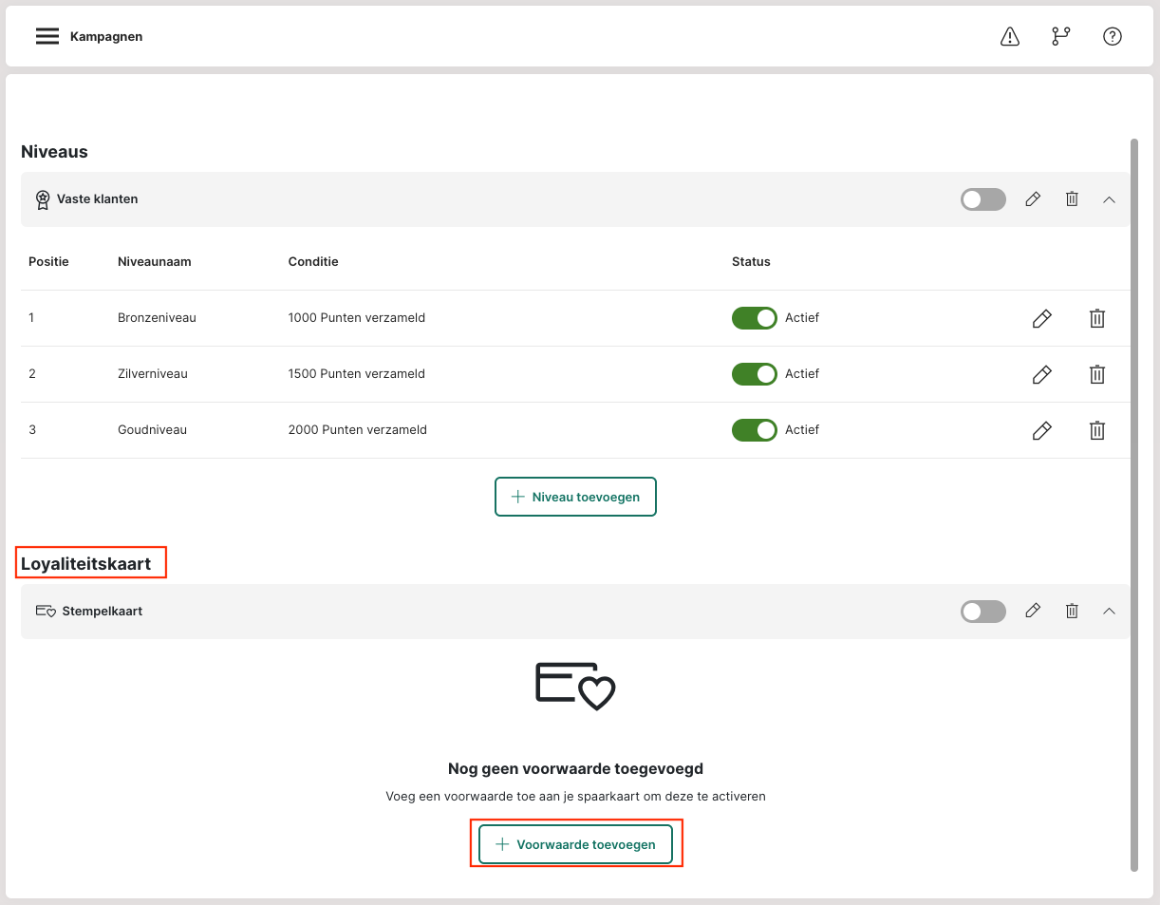Open the help question mark icon
Screen dimensions: 1160x905
(1112, 36)
